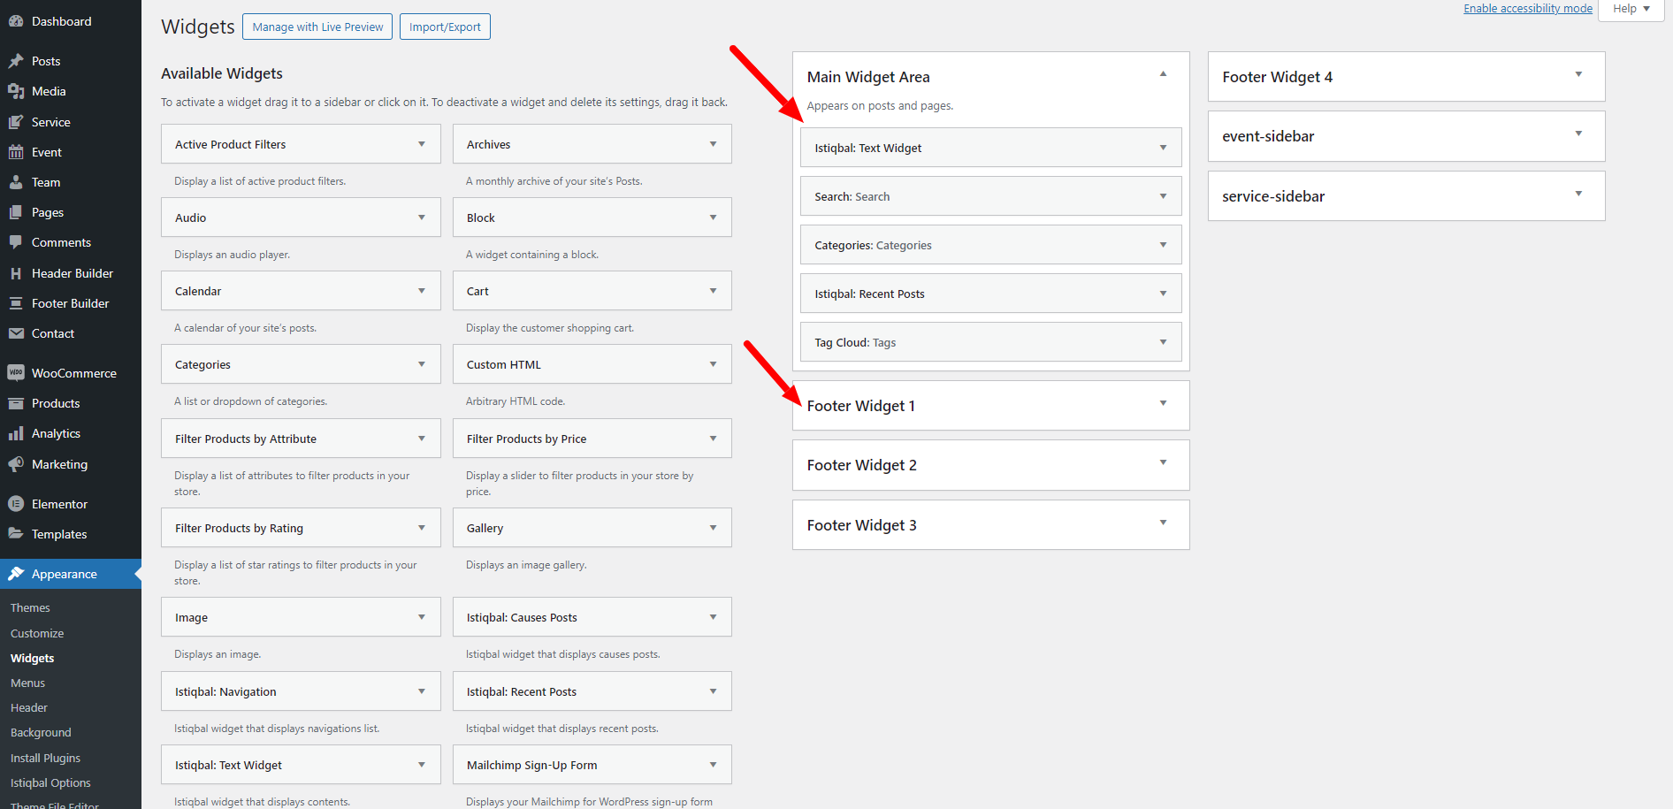Image resolution: width=1673 pixels, height=809 pixels.
Task: Click the Import/Export button
Action: point(445,27)
